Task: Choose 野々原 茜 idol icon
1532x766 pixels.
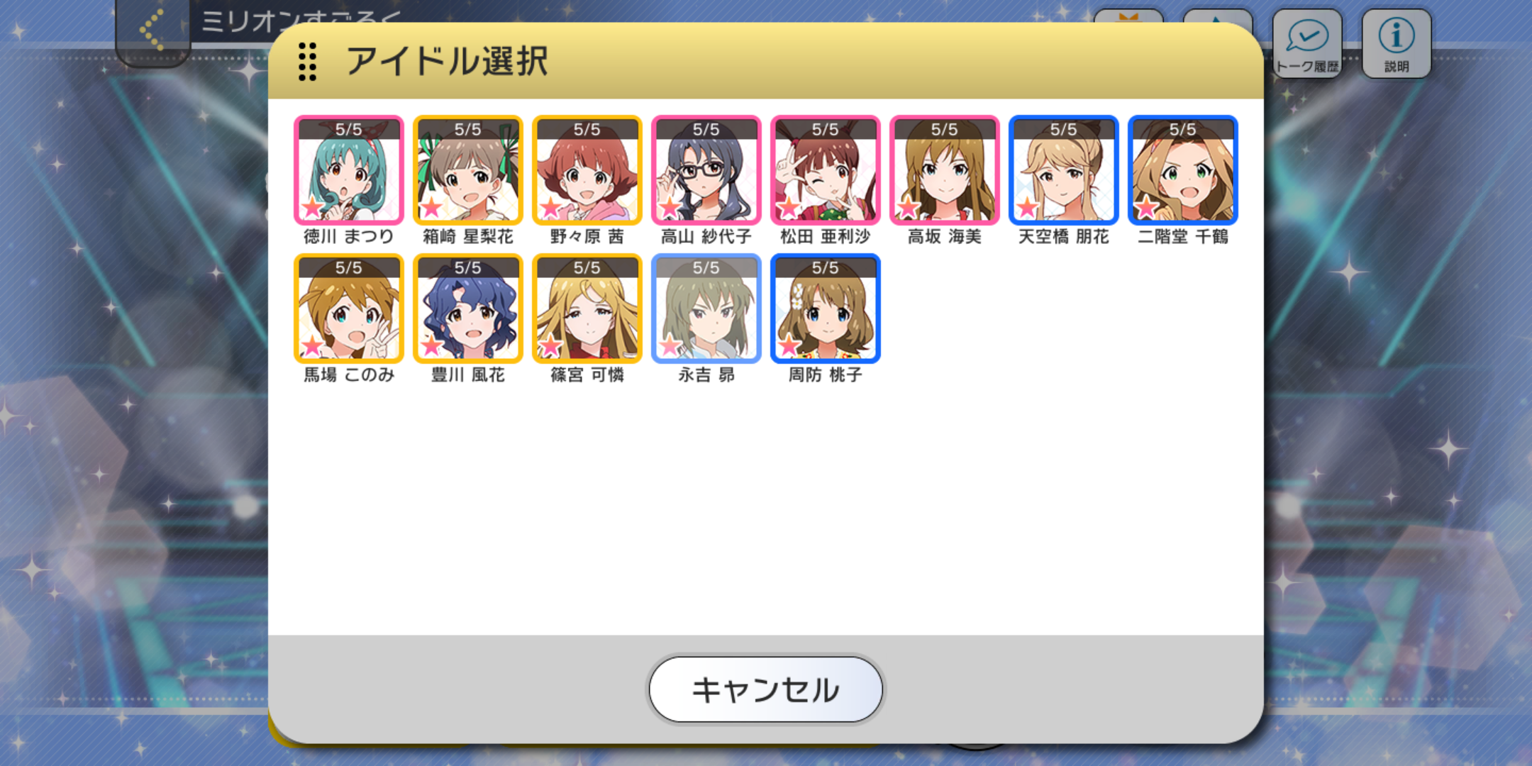Action: coord(587,170)
